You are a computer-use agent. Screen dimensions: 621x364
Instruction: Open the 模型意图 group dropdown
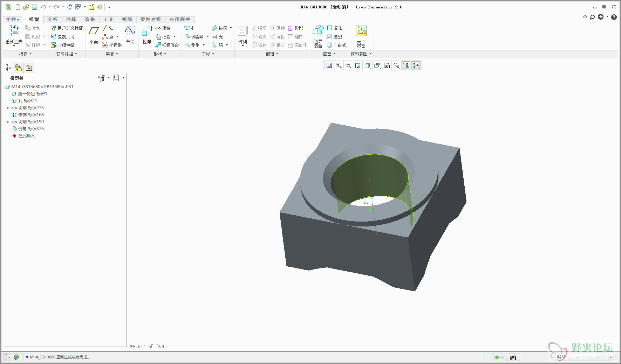click(x=361, y=54)
